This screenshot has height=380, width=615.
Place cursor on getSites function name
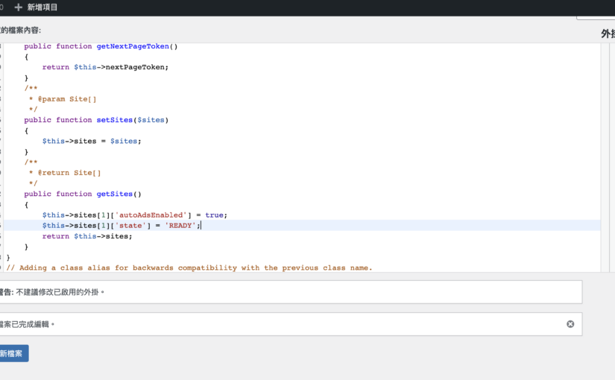pos(115,194)
